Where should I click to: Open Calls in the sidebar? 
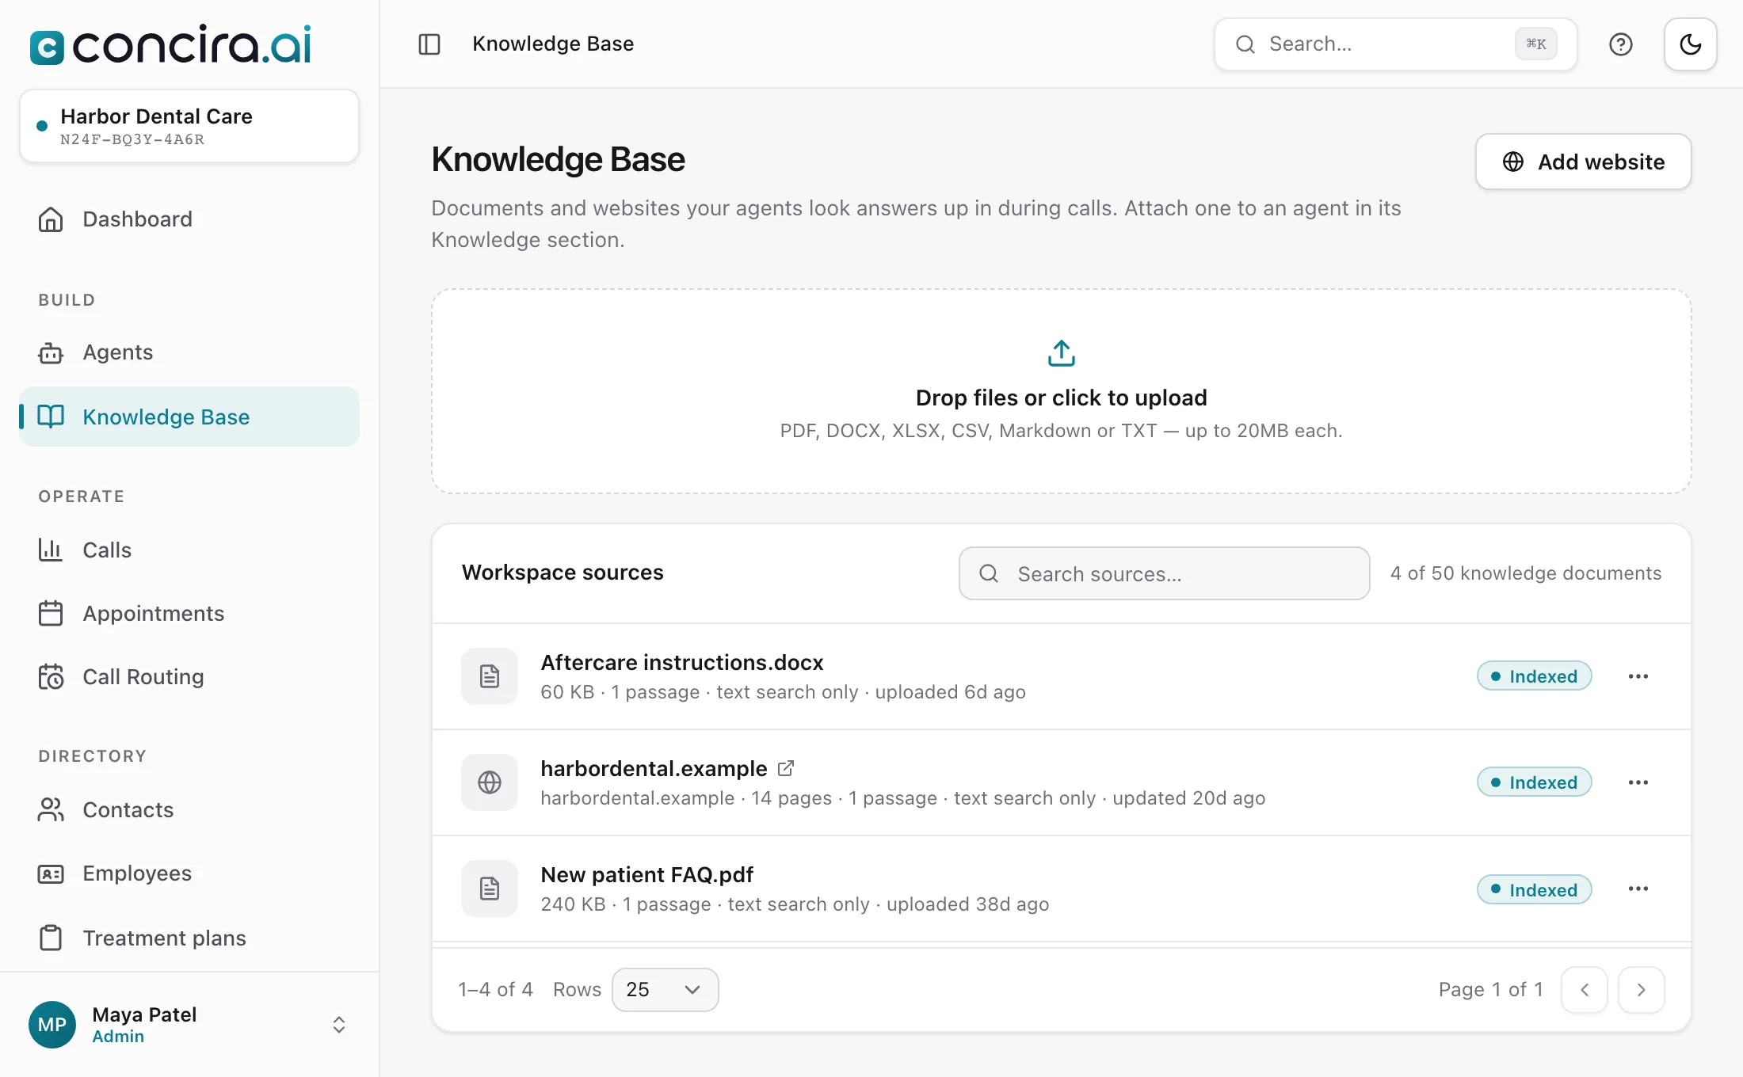coord(189,550)
